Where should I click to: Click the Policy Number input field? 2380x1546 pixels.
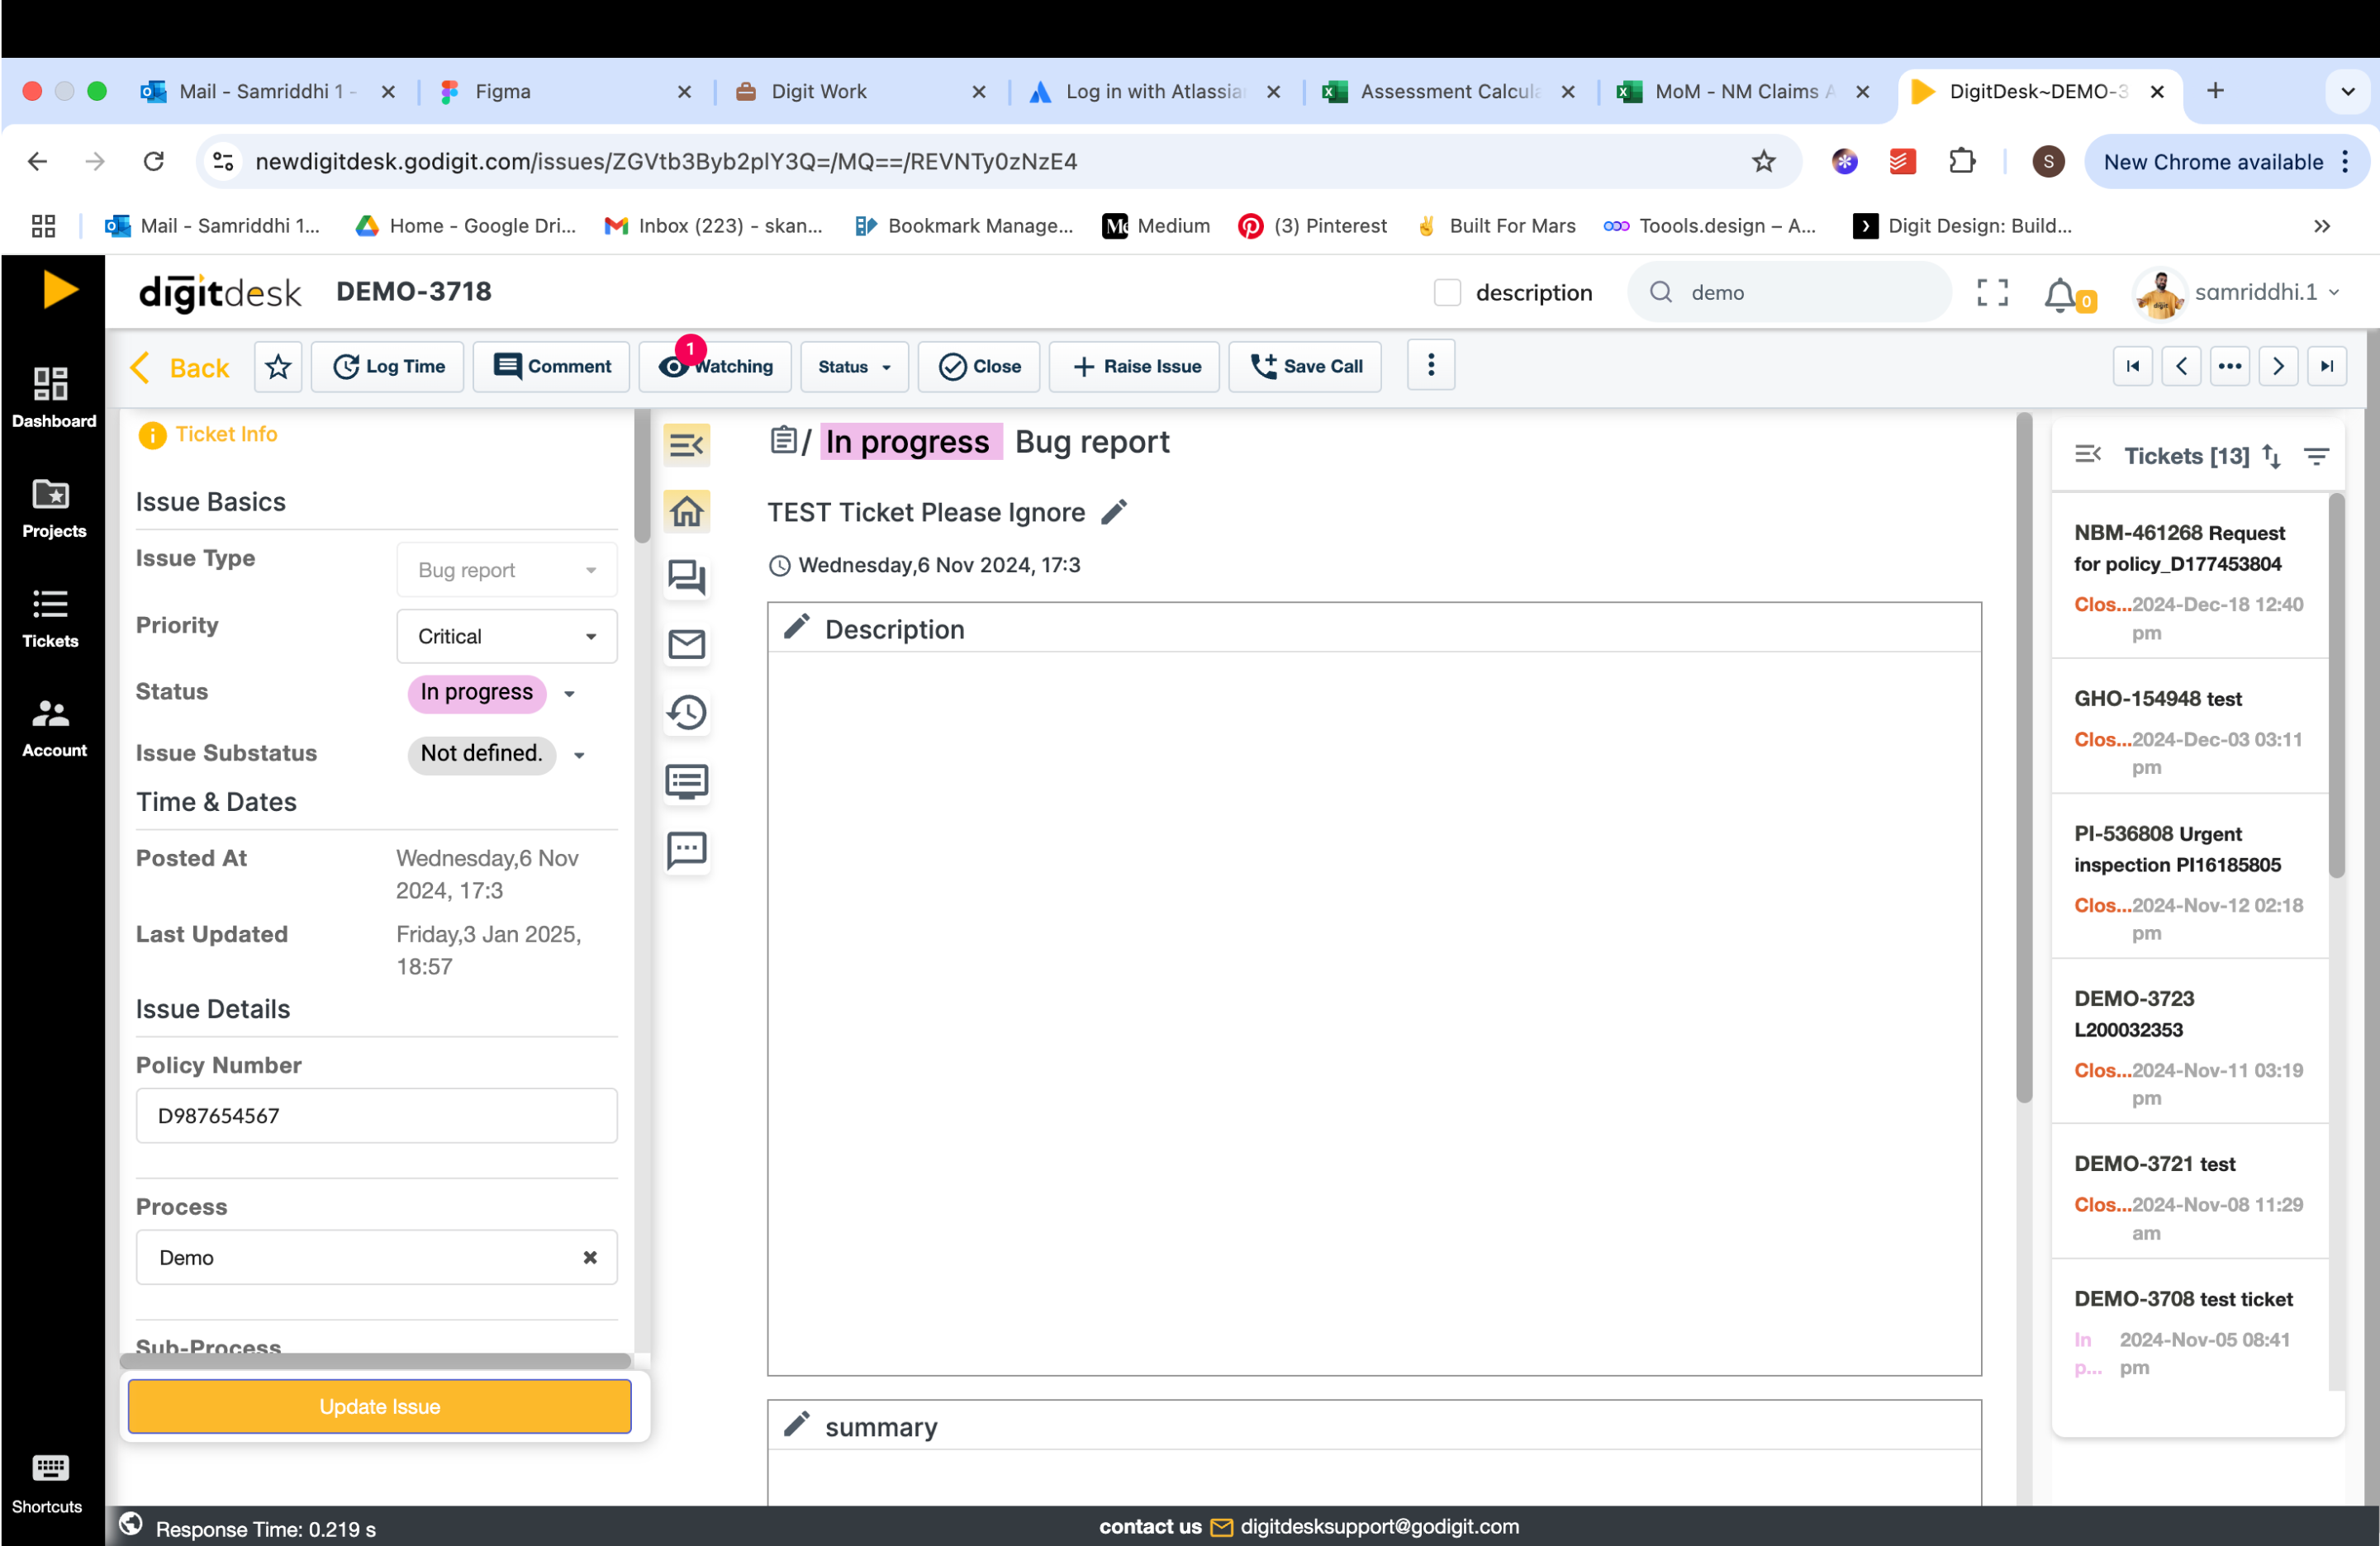click(377, 1114)
